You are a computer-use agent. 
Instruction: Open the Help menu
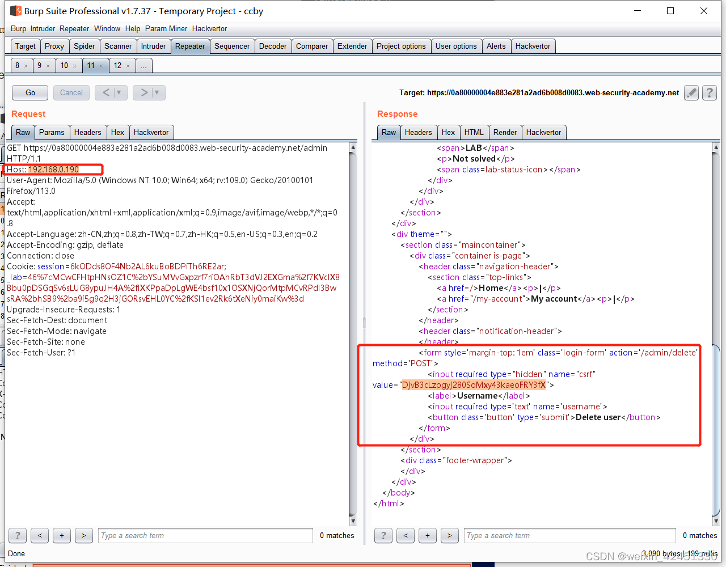[x=133, y=28]
